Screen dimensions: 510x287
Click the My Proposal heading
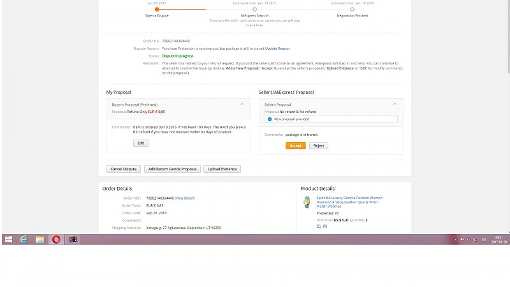(119, 92)
